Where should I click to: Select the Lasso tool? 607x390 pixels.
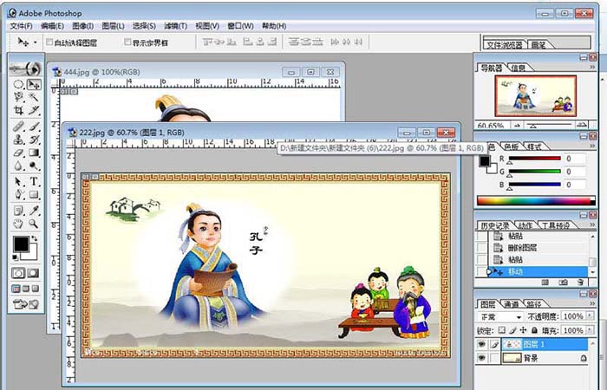(18, 97)
